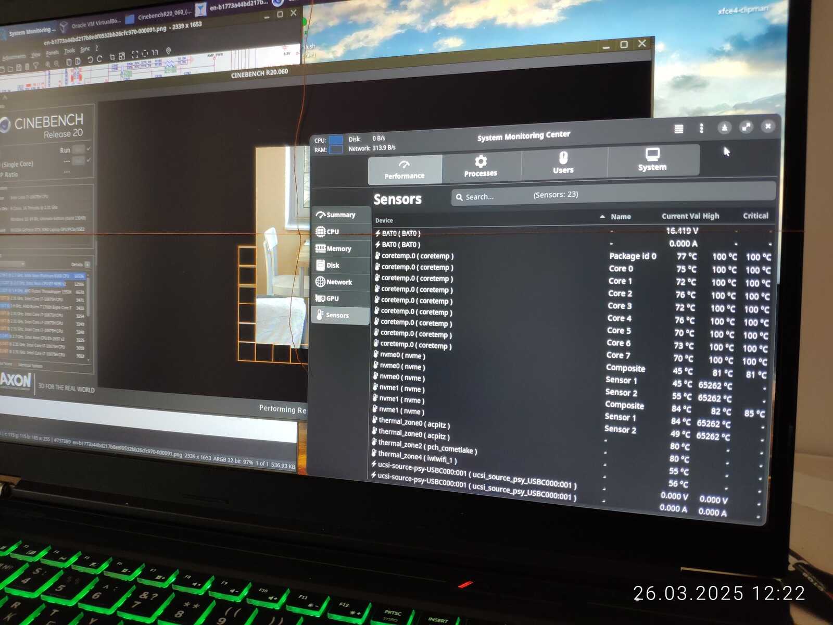Select Disk in the performance sidebar
The height and width of the screenshot is (625, 833).
pos(340,265)
